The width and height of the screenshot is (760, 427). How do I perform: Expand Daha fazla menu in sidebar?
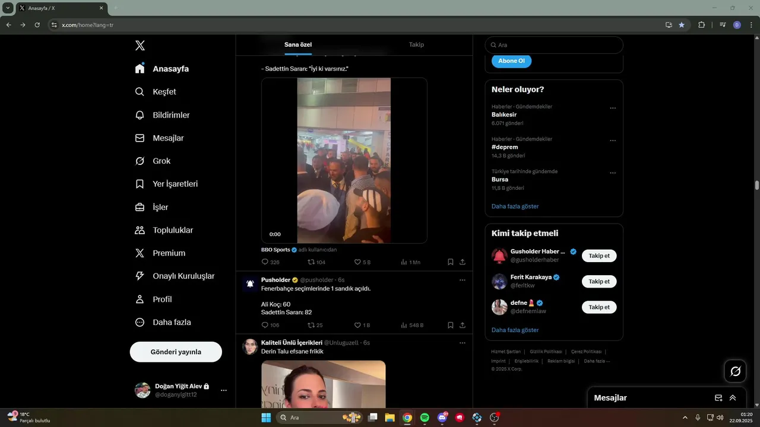pyautogui.click(x=163, y=323)
